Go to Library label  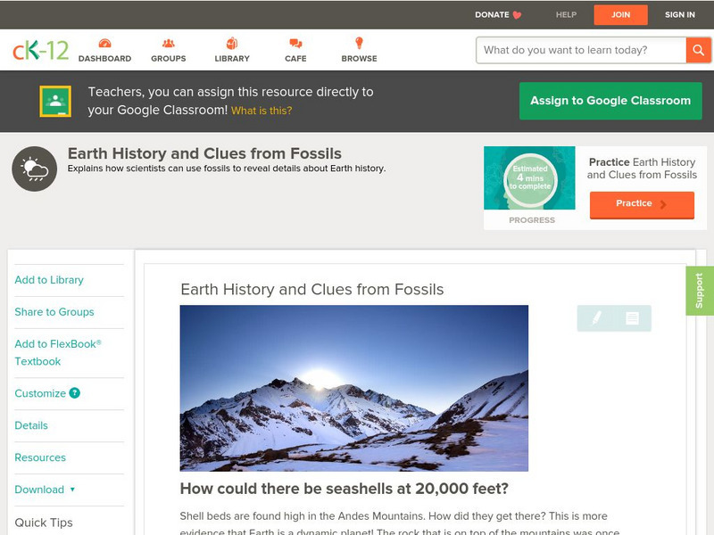[232, 58]
